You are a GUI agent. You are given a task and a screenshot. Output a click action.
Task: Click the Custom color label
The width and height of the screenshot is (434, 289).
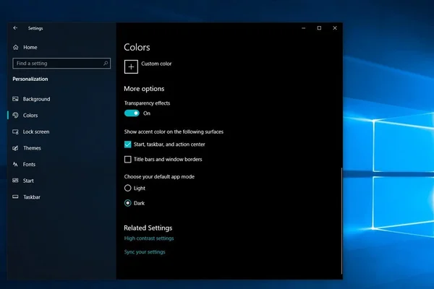[x=156, y=64]
